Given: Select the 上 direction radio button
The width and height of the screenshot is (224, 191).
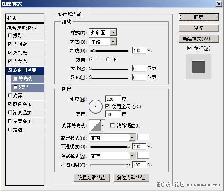Looking at the screenshot, I should [x=91, y=60].
